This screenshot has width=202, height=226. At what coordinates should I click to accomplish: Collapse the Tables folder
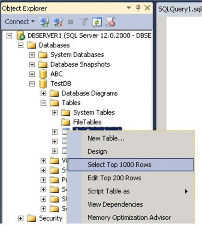(43, 103)
